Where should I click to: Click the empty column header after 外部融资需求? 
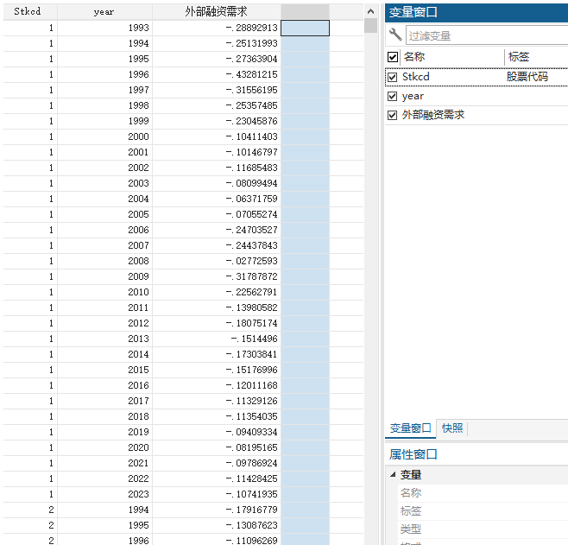pos(305,11)
